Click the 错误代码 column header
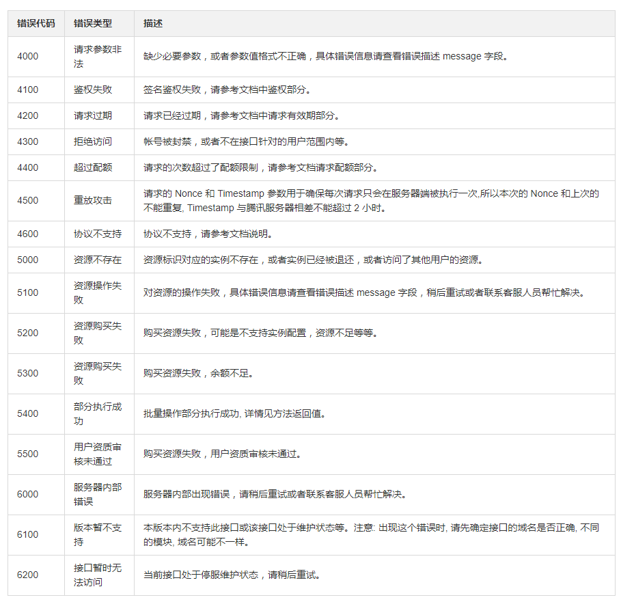 (x=36, y=23)
